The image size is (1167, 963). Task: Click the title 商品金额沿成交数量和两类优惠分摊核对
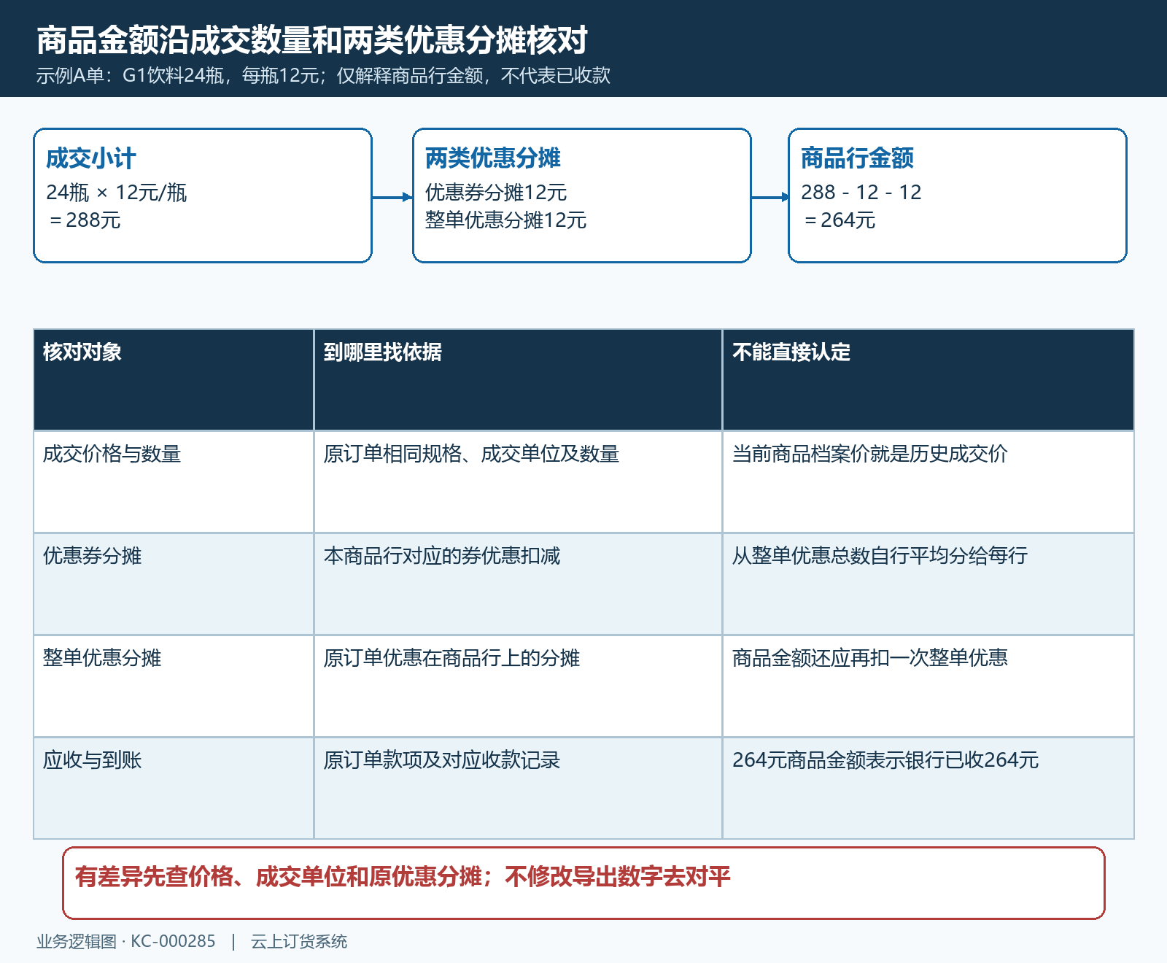[312, 40]
